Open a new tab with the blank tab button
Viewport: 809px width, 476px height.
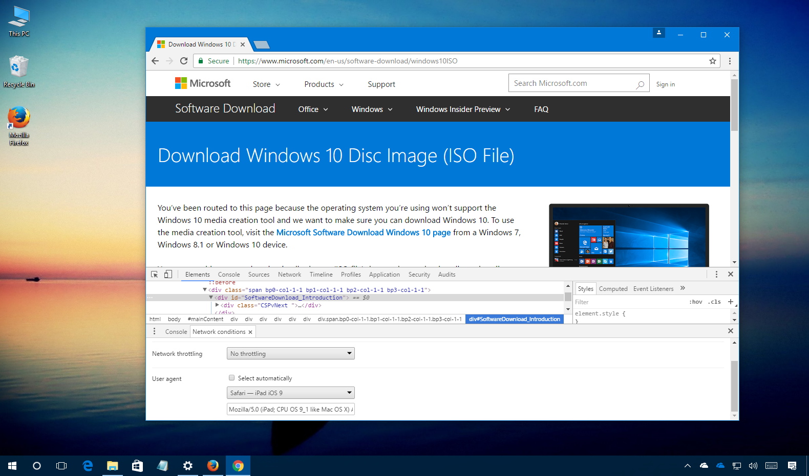[262, 44]
